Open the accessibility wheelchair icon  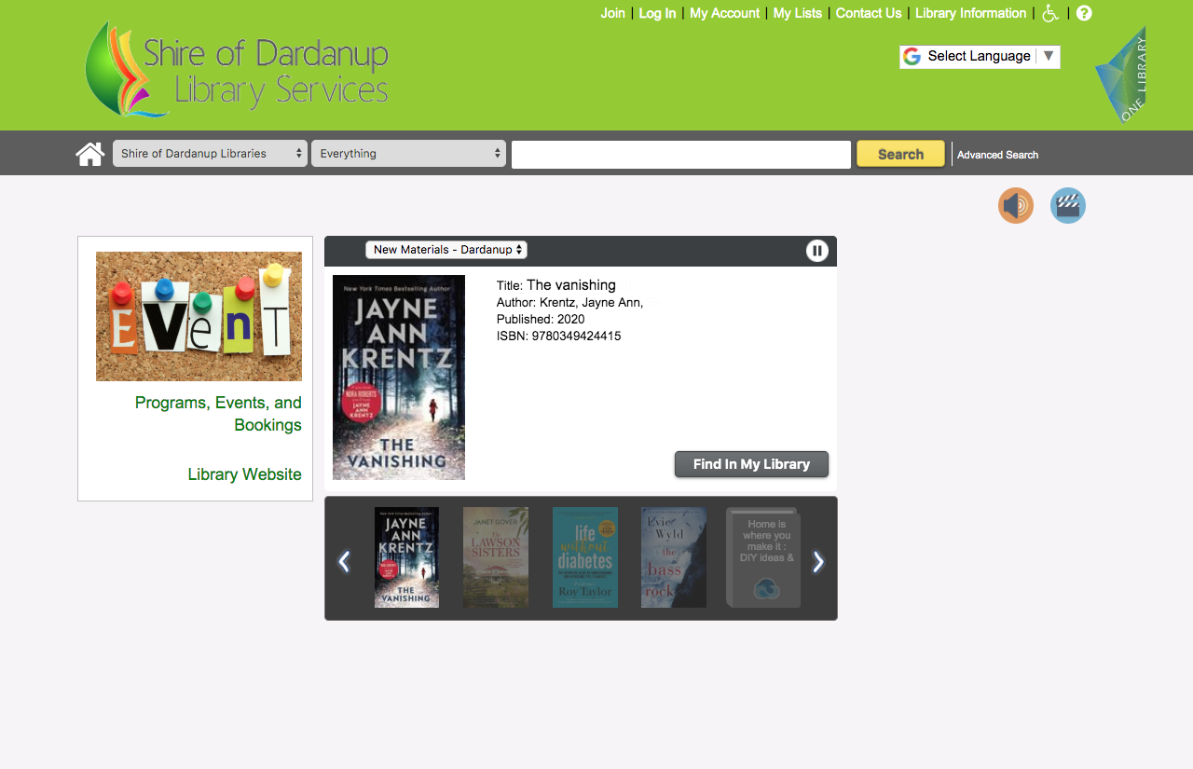point(1050,13)
